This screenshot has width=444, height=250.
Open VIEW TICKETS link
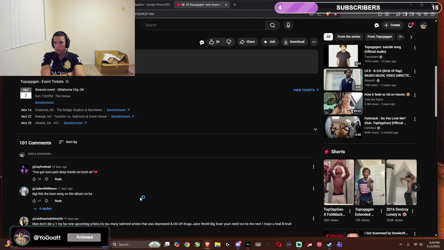(x=306, y=90)
